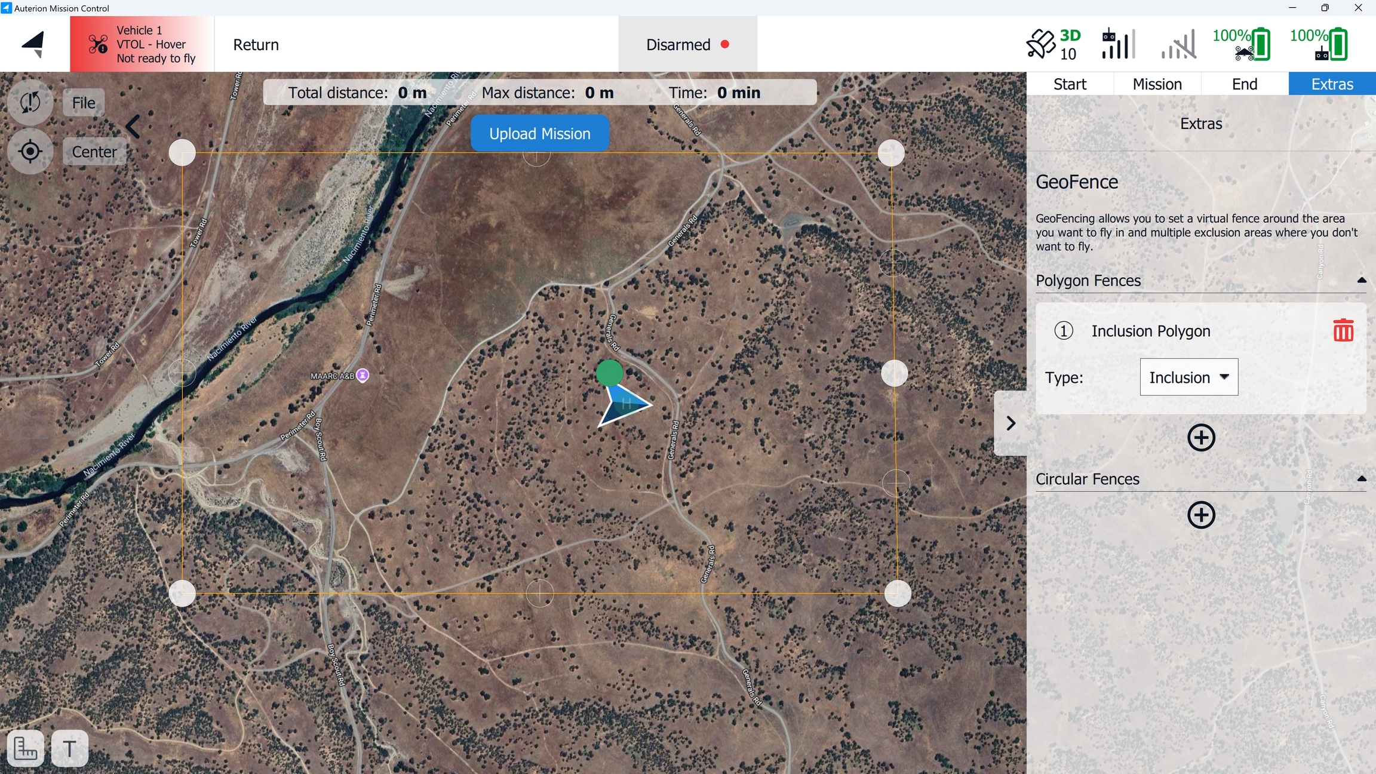Select Inclusion Polygon radio number 1
Screen dimensions: 1376x774
[1064, 330]
